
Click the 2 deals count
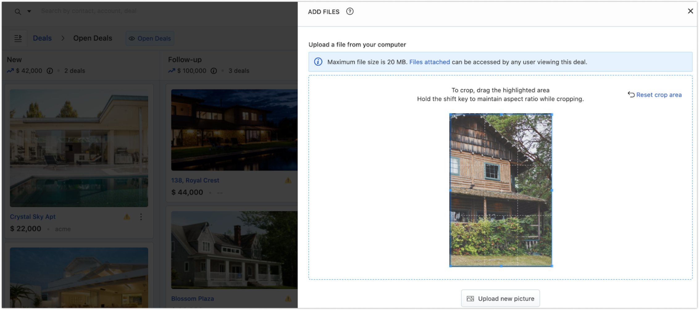tap(75, 71)
